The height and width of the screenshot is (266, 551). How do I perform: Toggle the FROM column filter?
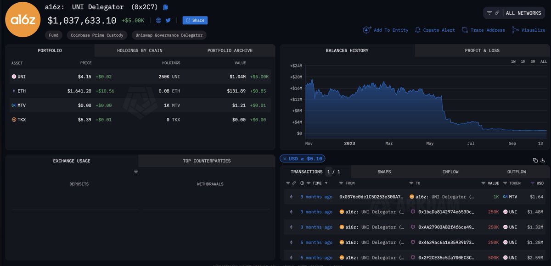pyautogui.click(x=341, y=183)
